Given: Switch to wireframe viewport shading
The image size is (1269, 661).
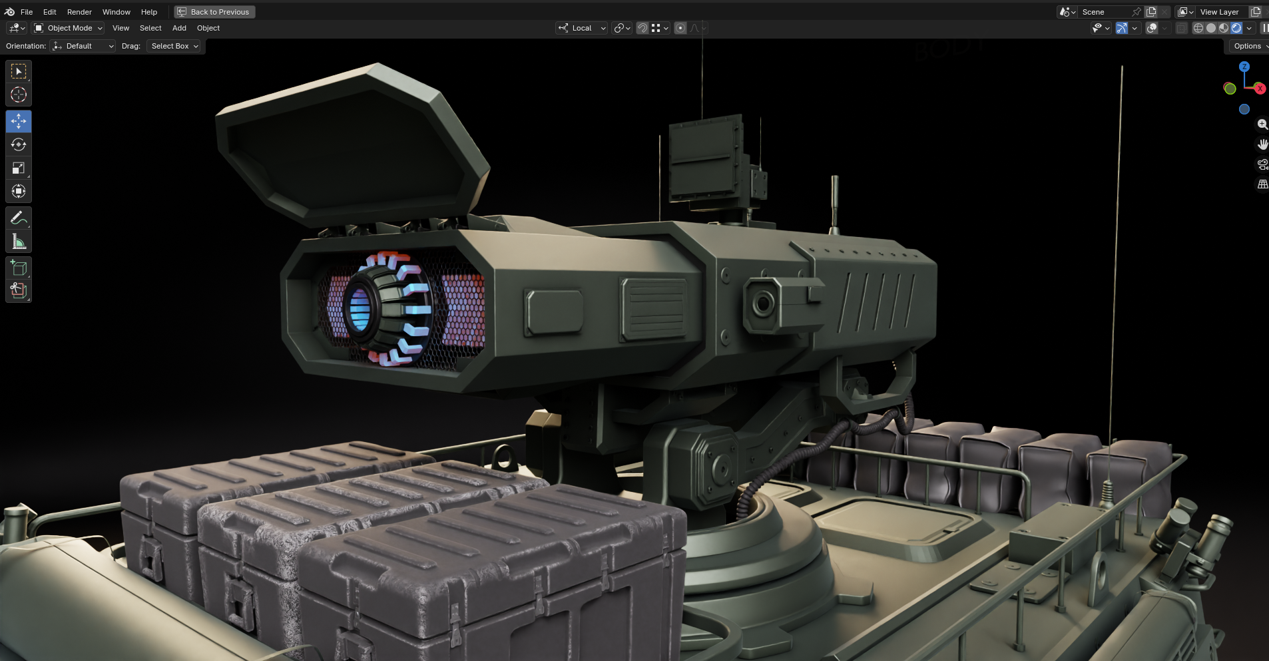Looking at the screenshot, I should pyautogui.click(x=1198, y=28).
